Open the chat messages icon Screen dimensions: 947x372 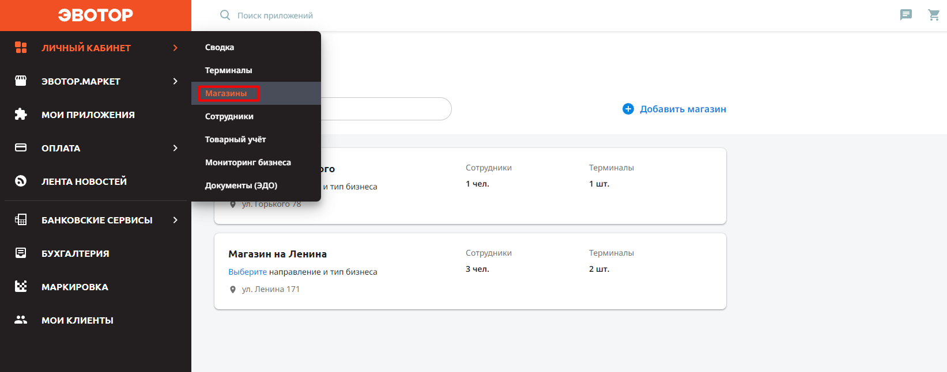[x=906, y=15]
